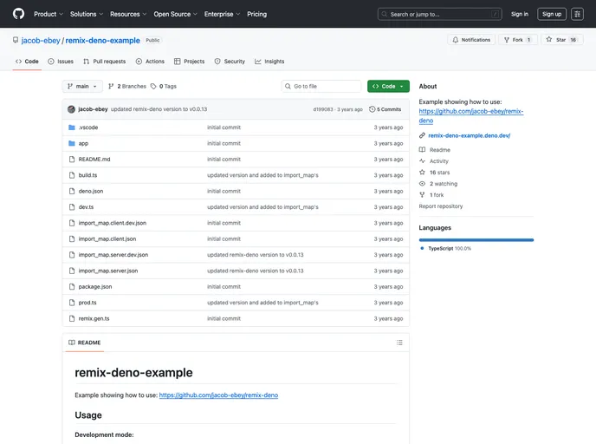This screenshot has width=596, height=444.
Task: Open build.ts file
Action: tap(87, 175)
